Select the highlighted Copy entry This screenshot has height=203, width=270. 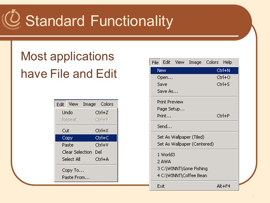[x=86, y=138]
